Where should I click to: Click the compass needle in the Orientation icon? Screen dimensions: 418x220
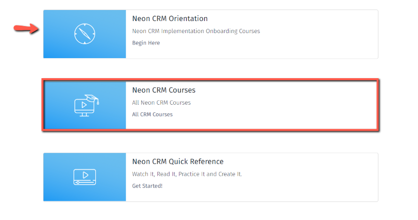click(x=85, y=34)
